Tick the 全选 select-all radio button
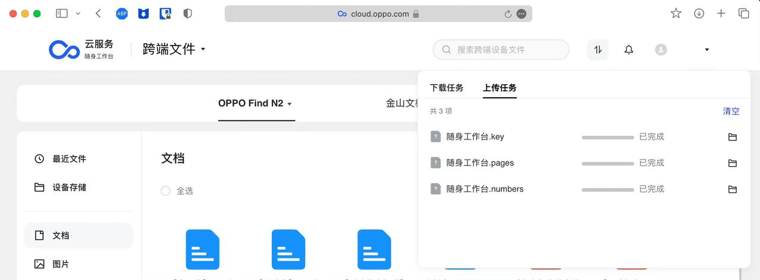This screenshot has width=760, height=280. point(165,191)
